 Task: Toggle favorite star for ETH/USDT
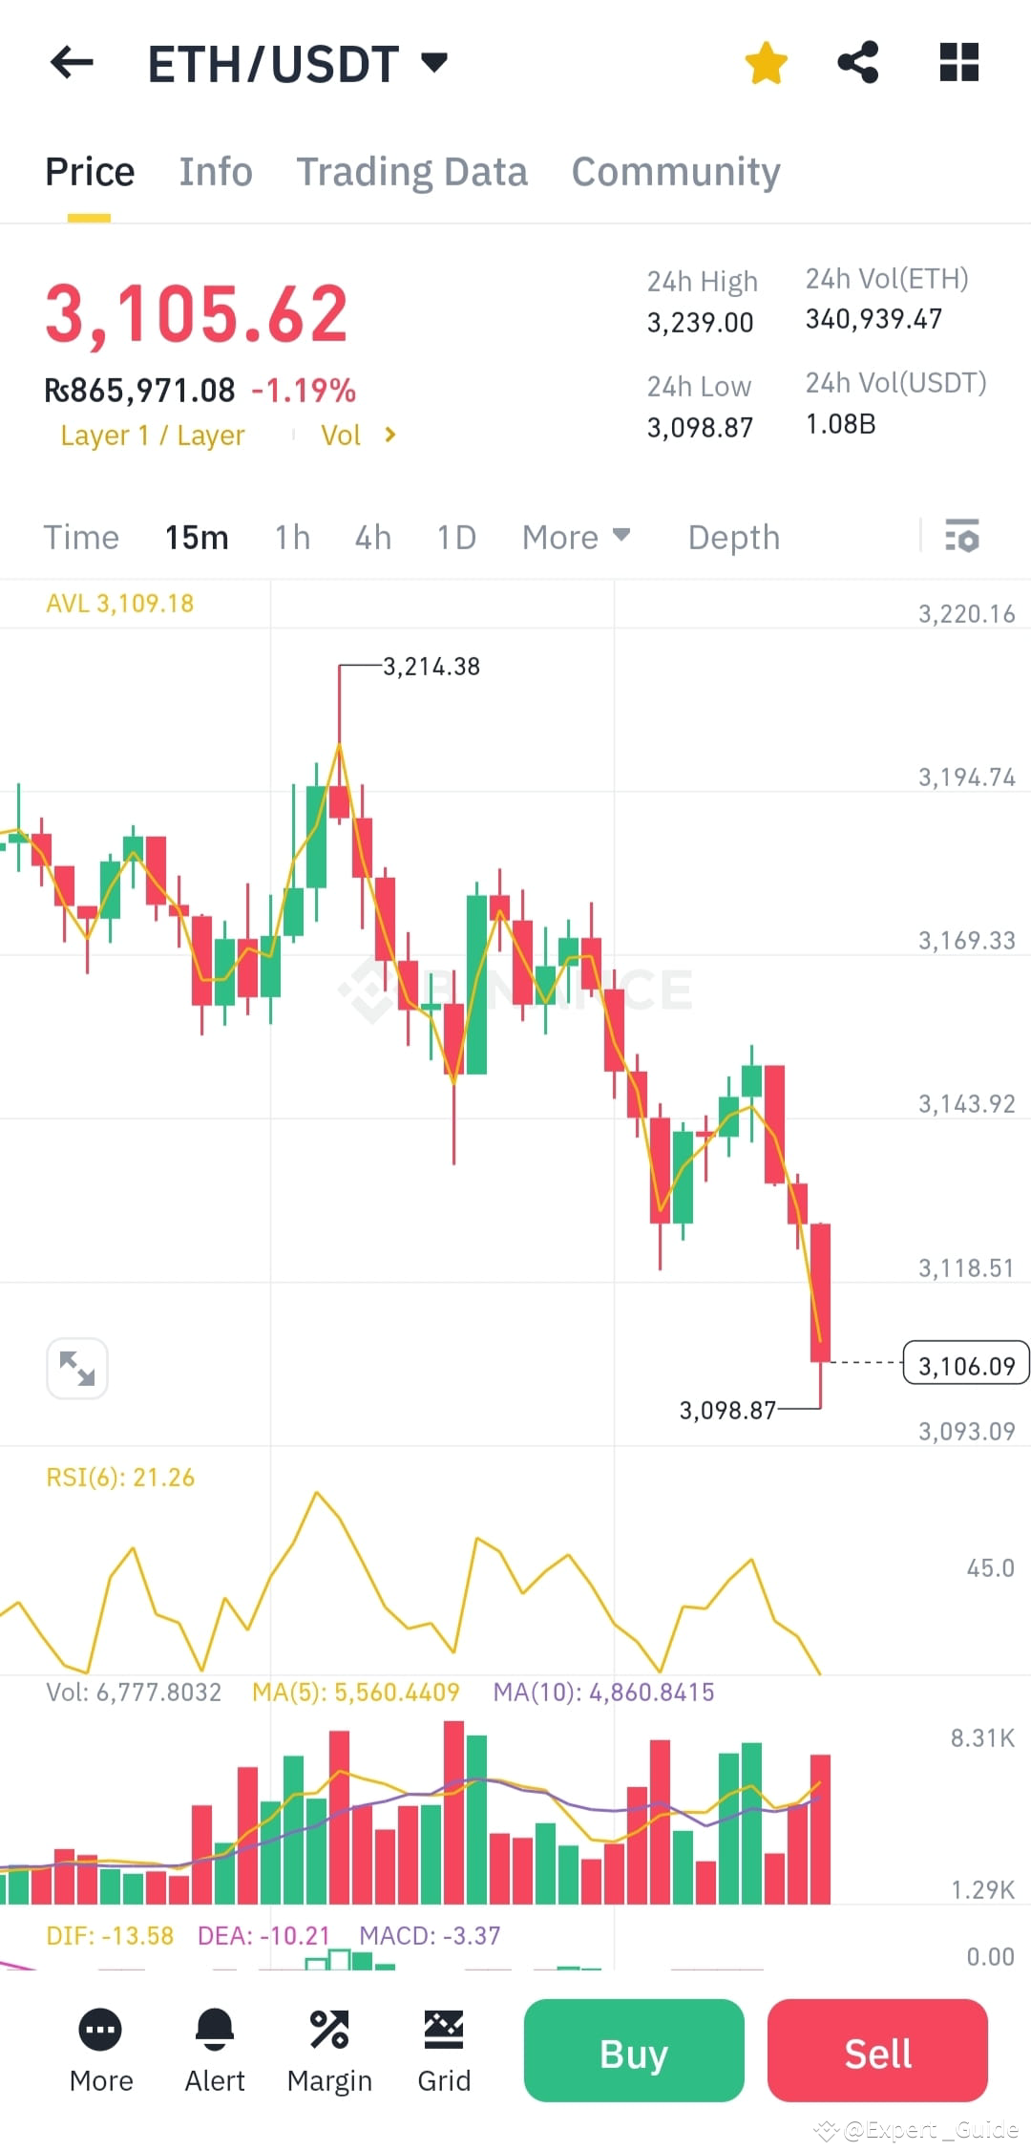(x=766, y=62)
